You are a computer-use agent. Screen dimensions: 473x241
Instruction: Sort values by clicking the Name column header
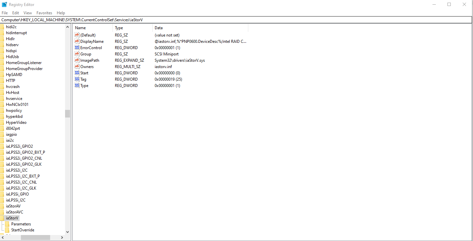pos(80,28)
